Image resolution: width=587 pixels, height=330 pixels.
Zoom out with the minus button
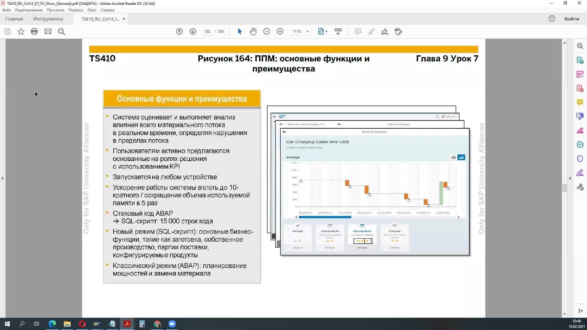point(267,31)
